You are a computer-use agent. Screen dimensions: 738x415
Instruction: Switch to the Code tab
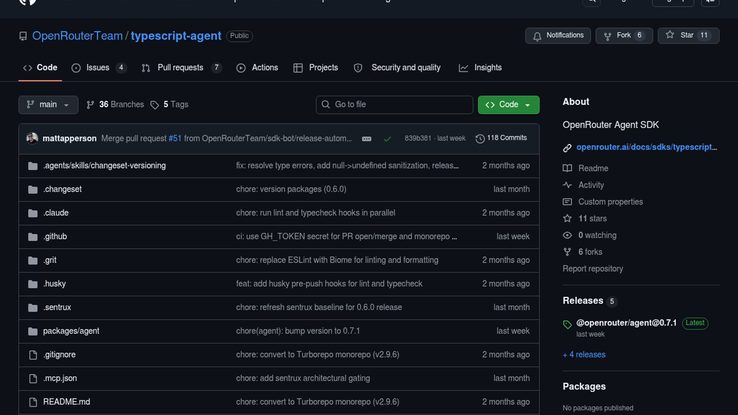coord(40,68)
